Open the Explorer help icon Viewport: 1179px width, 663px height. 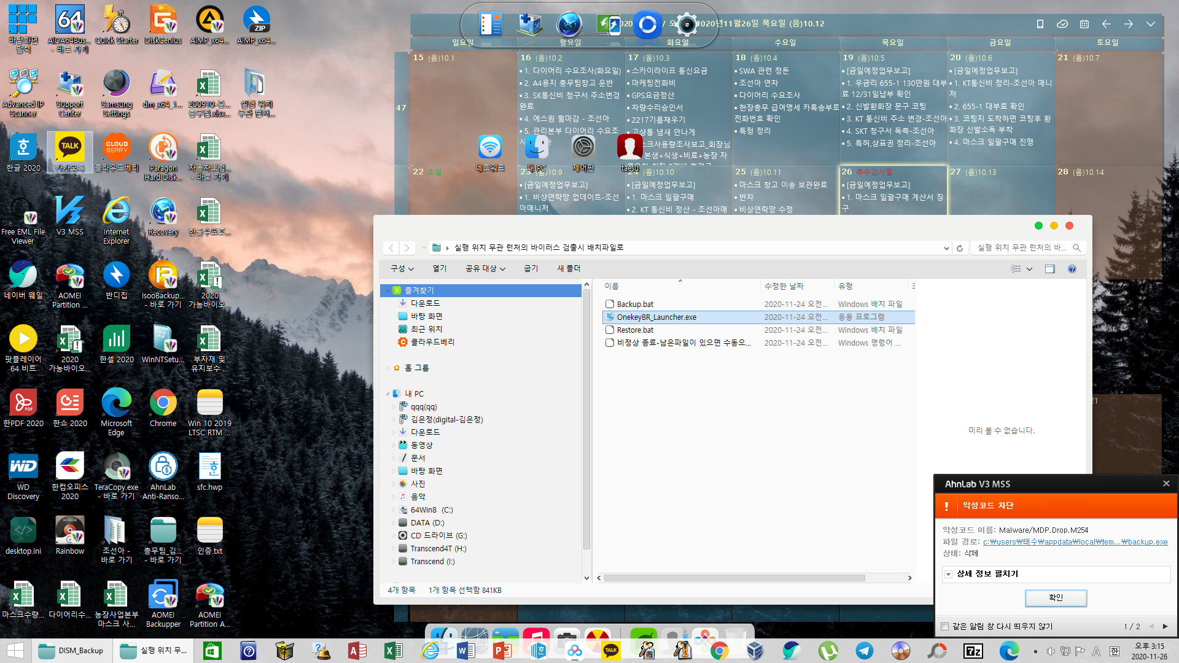1072,269
